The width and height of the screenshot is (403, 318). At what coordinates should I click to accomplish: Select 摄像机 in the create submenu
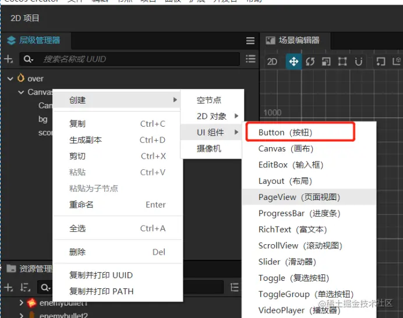click(x=212, y=148)
